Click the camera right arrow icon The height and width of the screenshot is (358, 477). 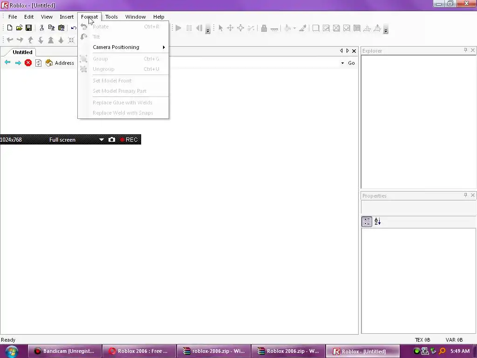coord(20,40)
